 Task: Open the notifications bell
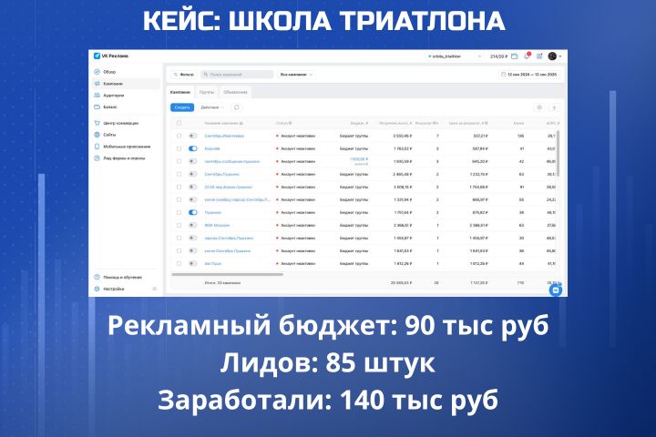(x=527, y=56)
